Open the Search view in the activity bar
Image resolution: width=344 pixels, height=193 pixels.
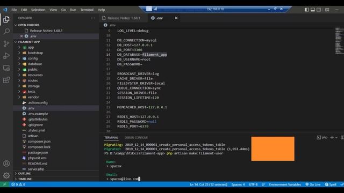click(6, 31)
